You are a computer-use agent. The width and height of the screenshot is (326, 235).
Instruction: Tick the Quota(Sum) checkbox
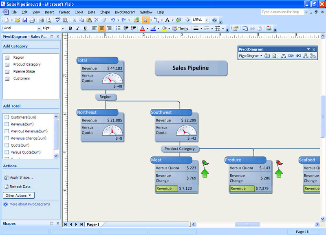[x=7, y=145]
